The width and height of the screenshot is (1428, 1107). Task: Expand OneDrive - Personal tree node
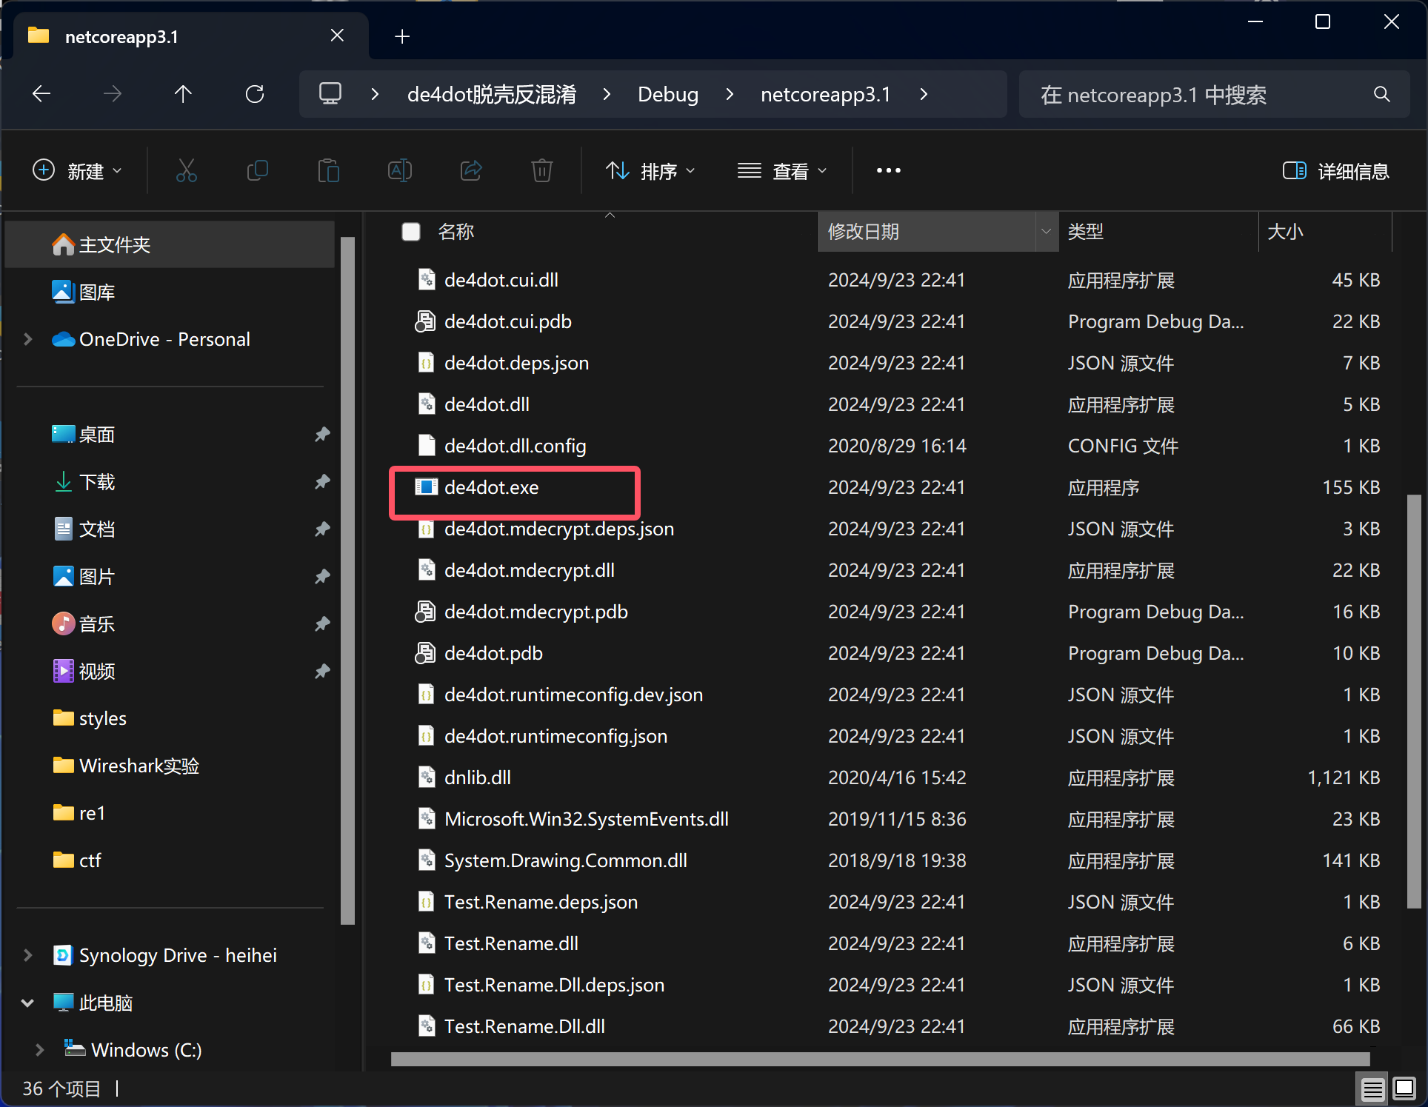(x=28, y=339)
